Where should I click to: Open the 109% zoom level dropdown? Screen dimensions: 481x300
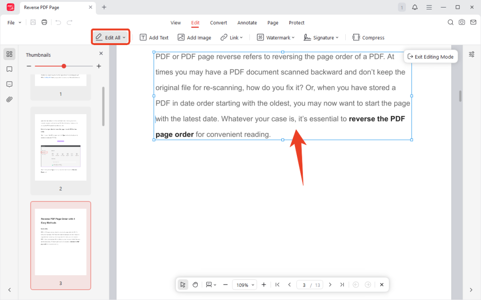coord(244,285)
